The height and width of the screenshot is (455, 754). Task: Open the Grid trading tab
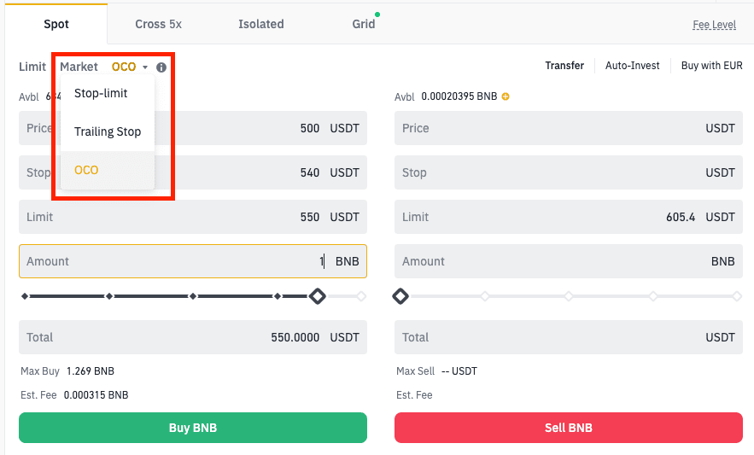pos(363,24)
